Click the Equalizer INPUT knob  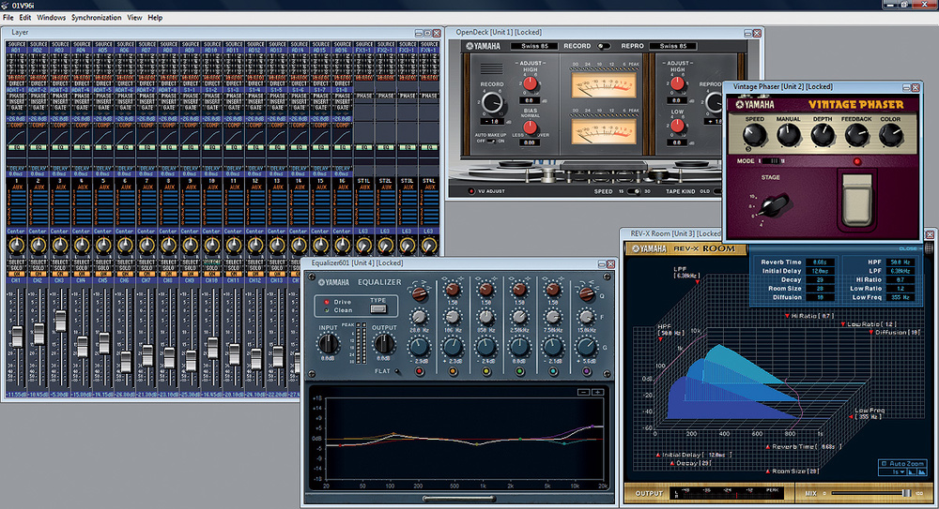point(329,344)
